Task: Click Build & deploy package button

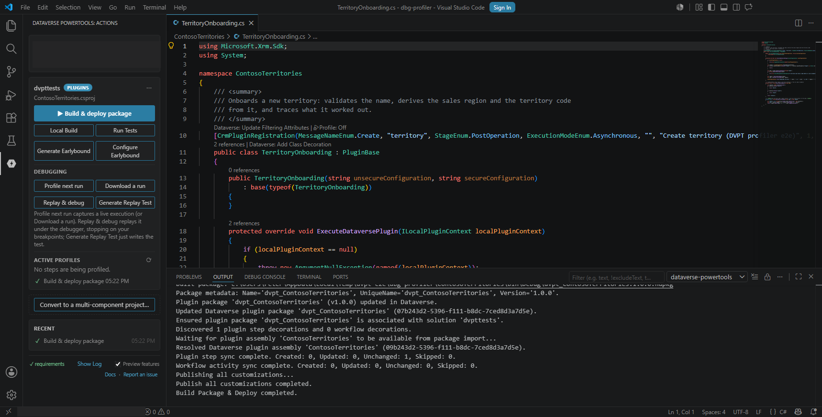Action: [94, 113]
